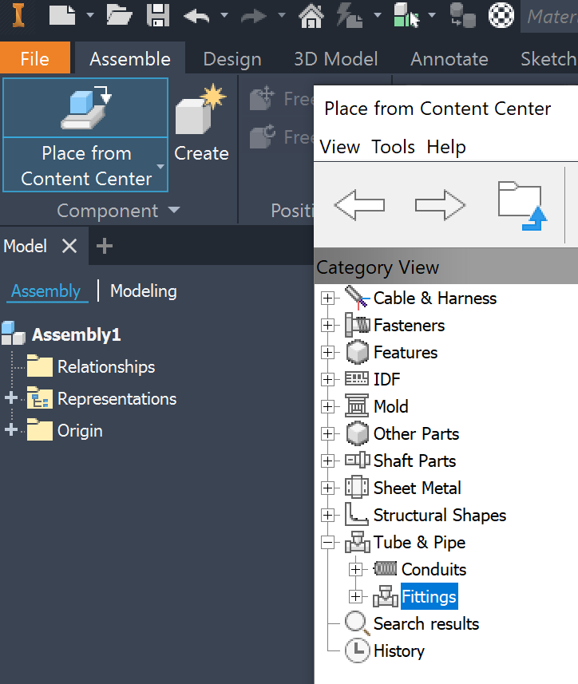Go to Home view icon

(311, 14)
